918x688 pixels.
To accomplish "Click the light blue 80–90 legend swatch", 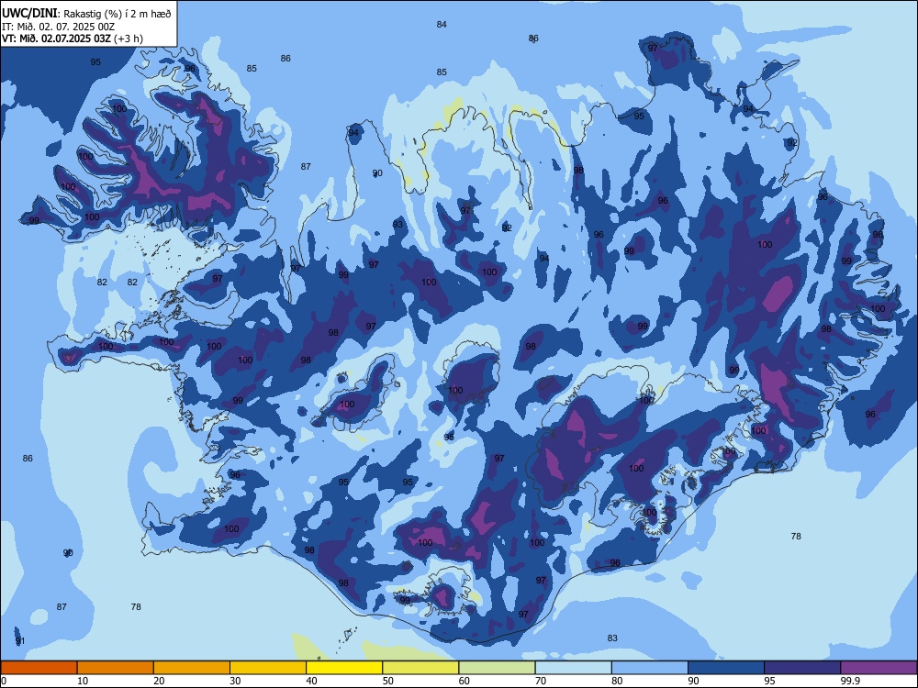I will pyautogui.click(x=650, y=668).
